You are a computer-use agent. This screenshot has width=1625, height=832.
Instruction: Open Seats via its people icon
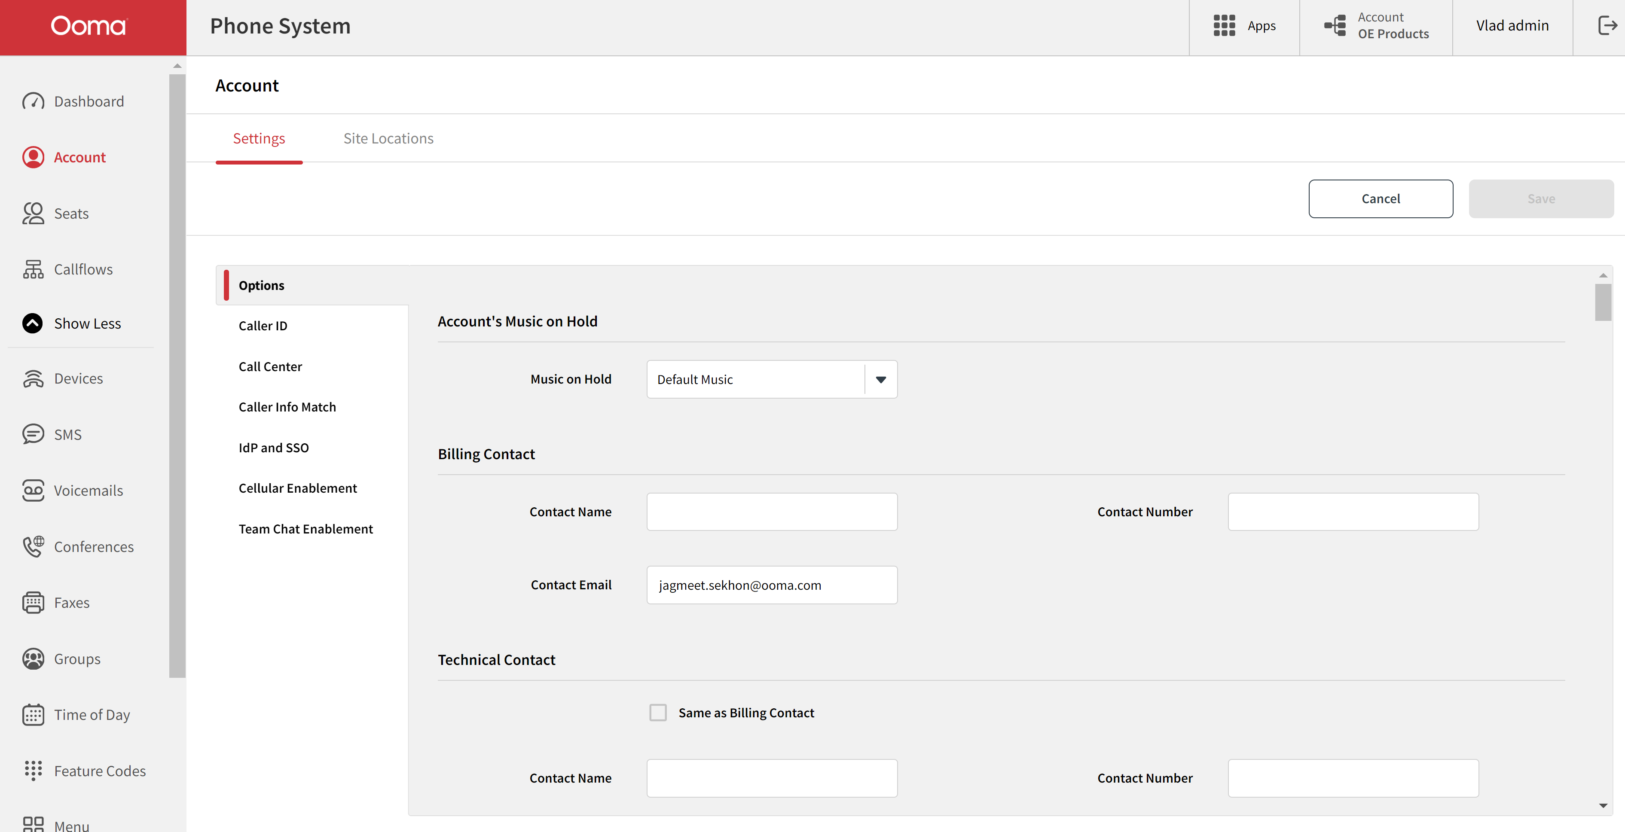coord(33,213)
